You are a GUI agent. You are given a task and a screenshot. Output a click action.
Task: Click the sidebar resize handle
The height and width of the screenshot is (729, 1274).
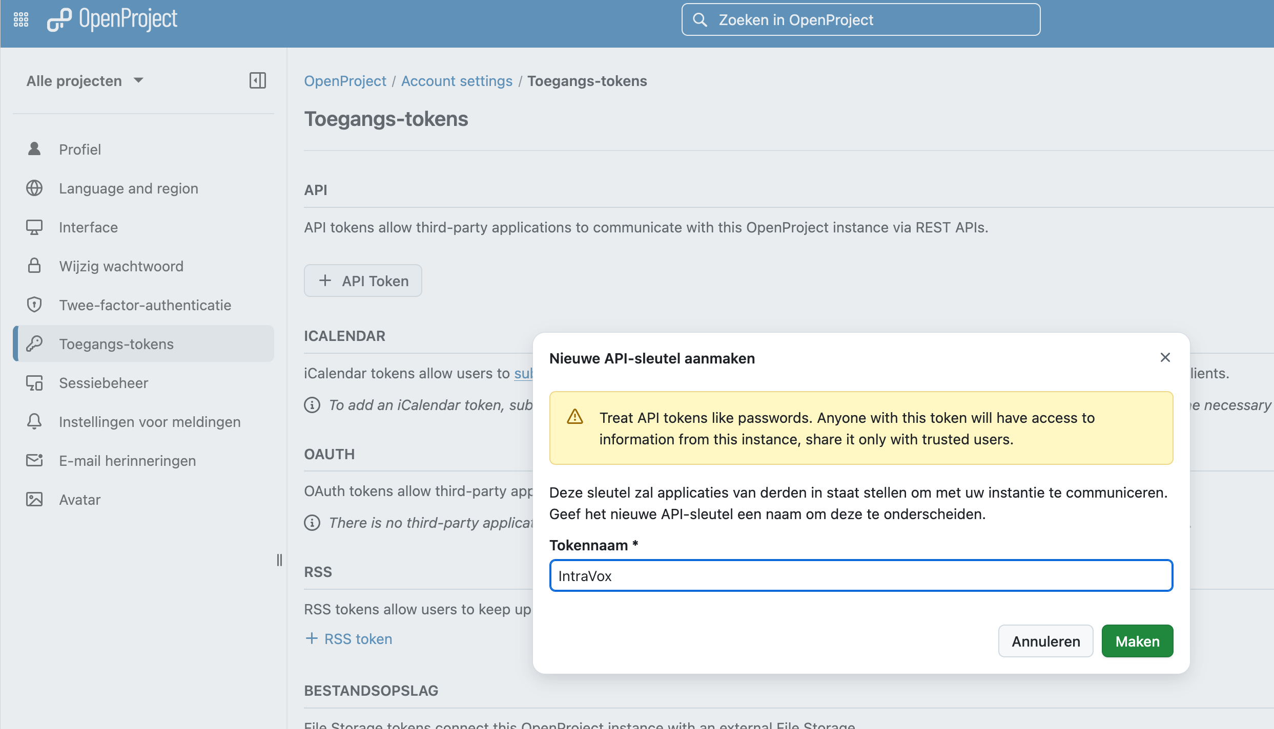pos(279,560)
